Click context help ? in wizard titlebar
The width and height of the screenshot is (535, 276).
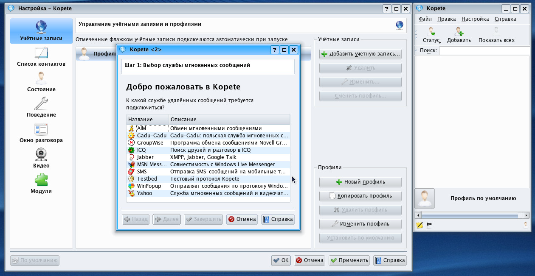coord(275,50)
